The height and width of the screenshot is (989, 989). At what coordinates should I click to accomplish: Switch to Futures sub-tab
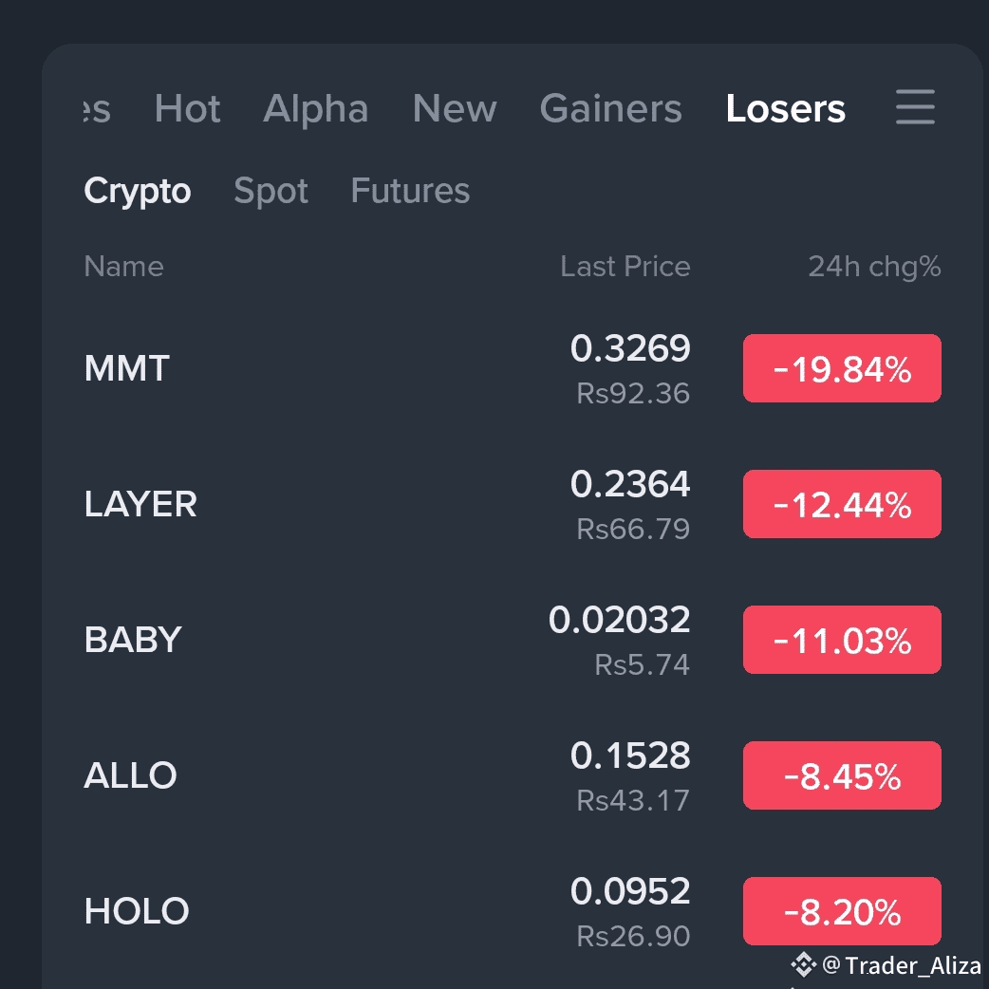point(410,191)
